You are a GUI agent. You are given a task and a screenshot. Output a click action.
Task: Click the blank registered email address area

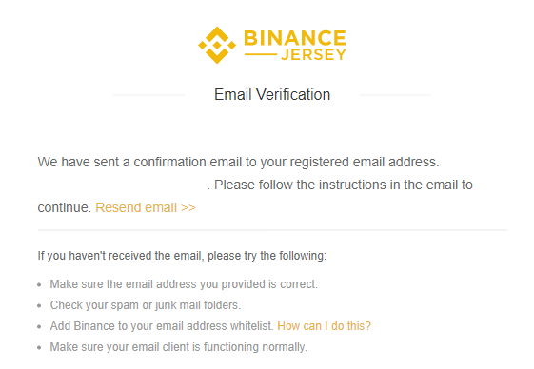(x=122, y=184)
